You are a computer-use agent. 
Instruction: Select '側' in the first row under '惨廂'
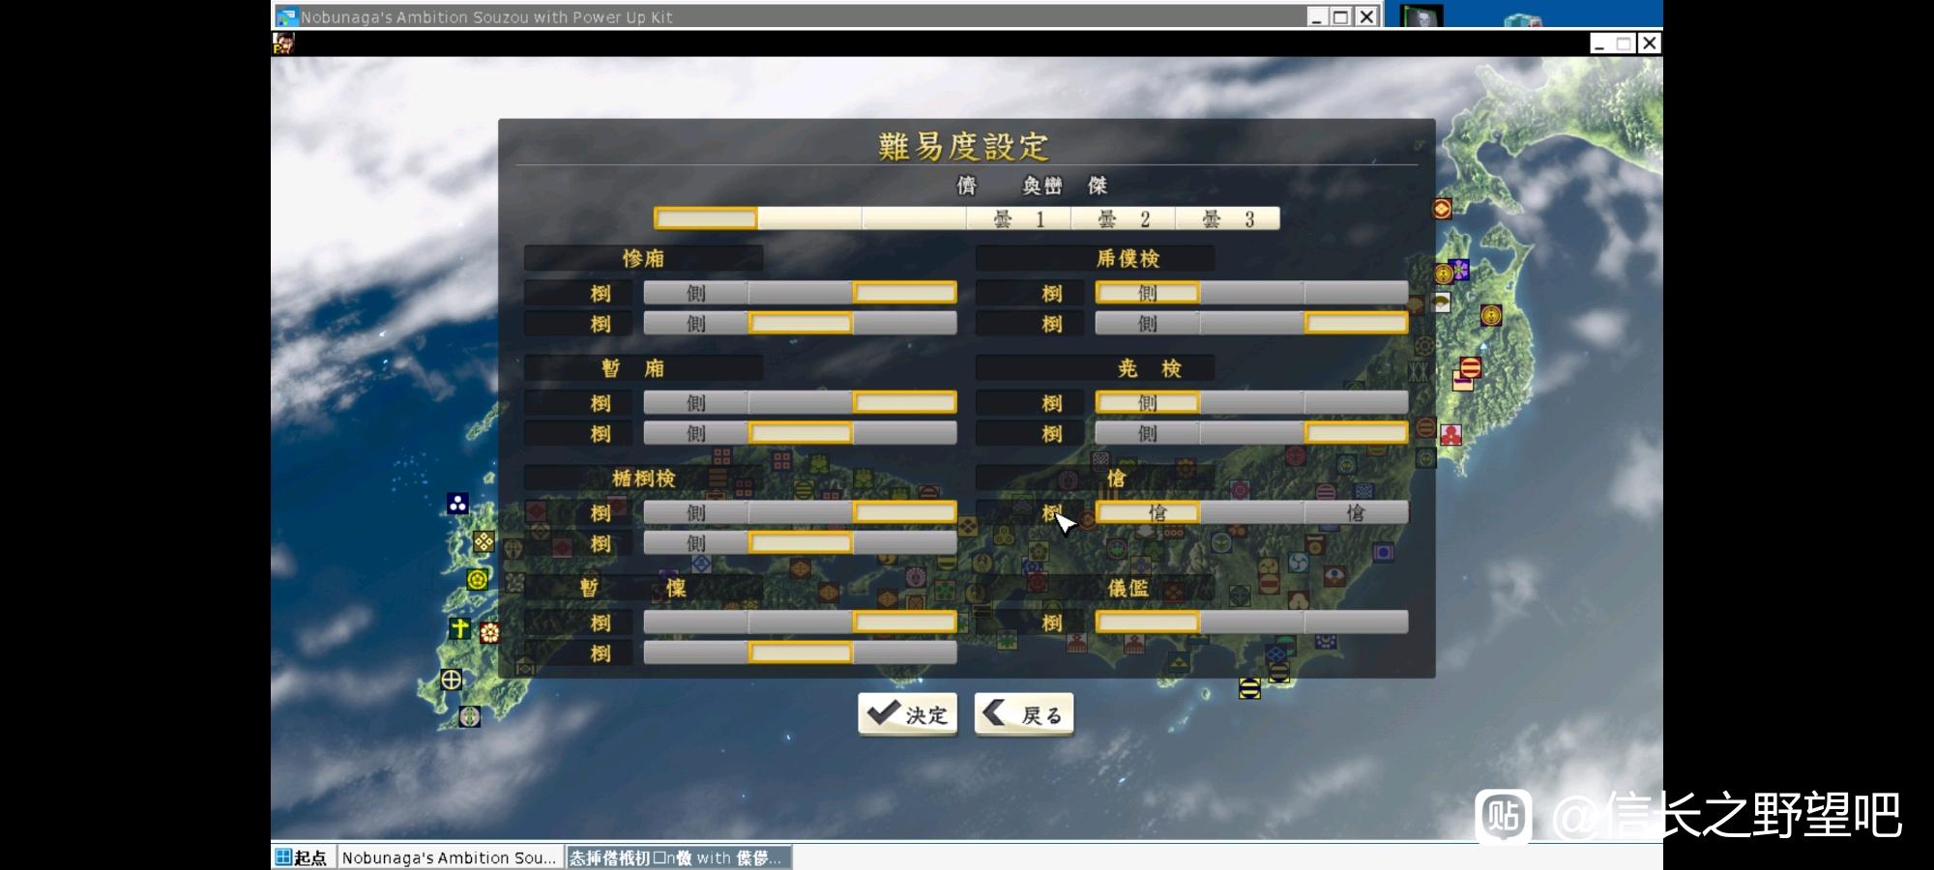[696, 292]
